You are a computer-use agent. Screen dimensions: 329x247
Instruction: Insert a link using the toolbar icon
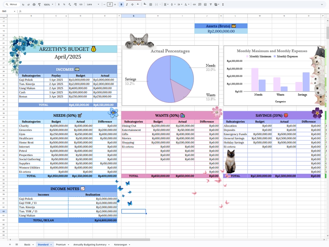(x=194, y=4)
